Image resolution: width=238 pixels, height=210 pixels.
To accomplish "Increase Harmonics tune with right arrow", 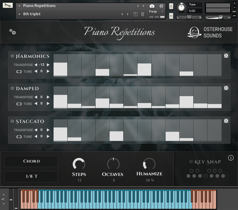I will pos(48,71).
